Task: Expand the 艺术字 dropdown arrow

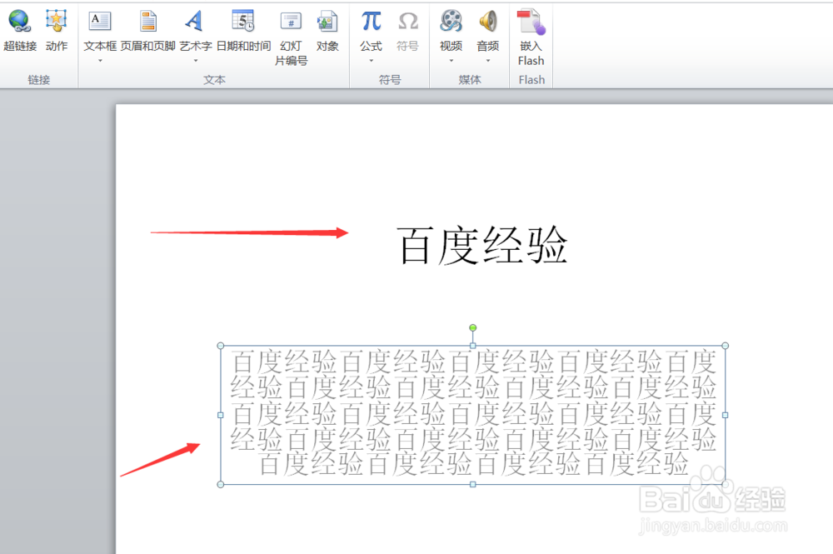Action: [196, 61]
